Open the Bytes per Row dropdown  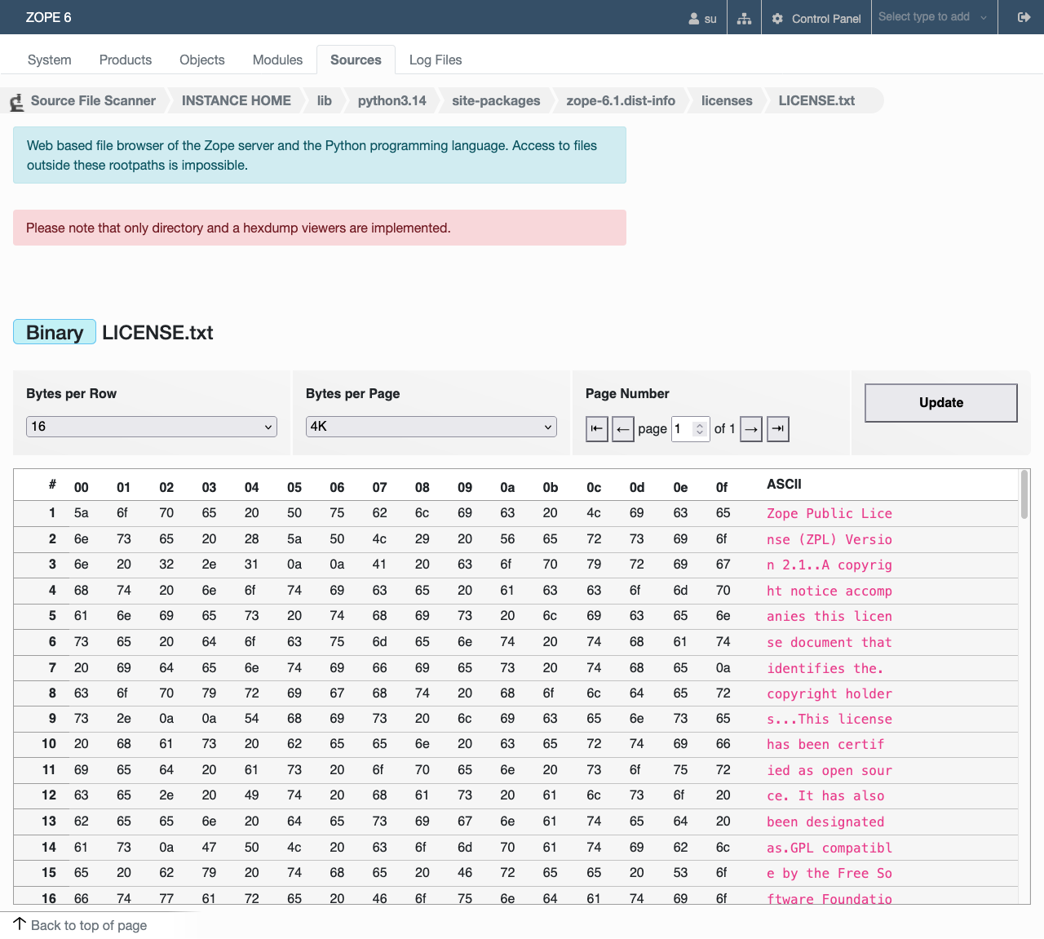pyautogui.click(x=152, y=427)
